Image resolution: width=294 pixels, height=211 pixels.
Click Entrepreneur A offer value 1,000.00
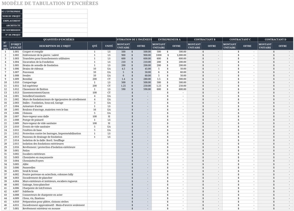176,55
